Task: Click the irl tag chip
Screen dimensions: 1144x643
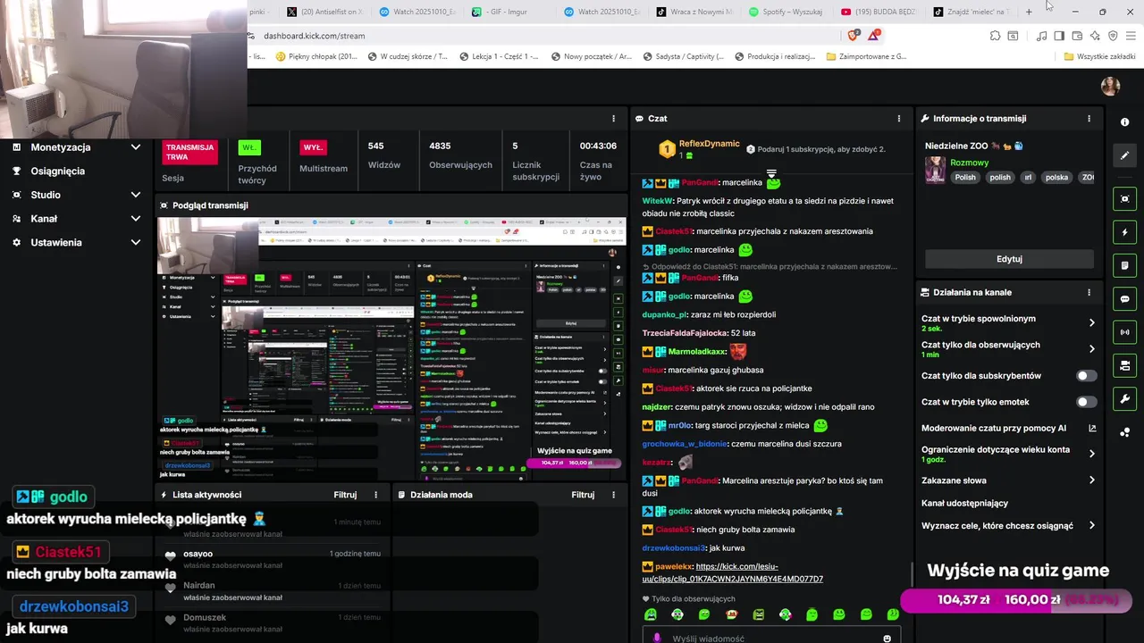Action: pyautogui.click(x=1029, y=178)
